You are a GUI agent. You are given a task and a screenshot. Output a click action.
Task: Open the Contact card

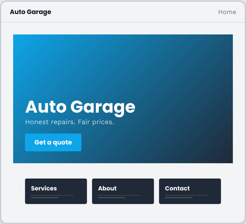[190, 191]
